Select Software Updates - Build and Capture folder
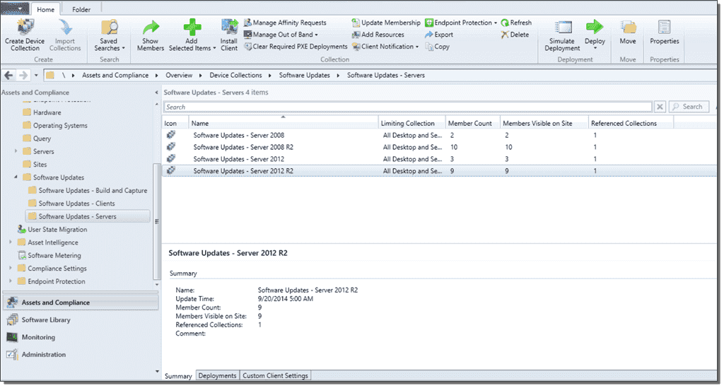This screenshot has width=724, height=388. coord(88,191)
